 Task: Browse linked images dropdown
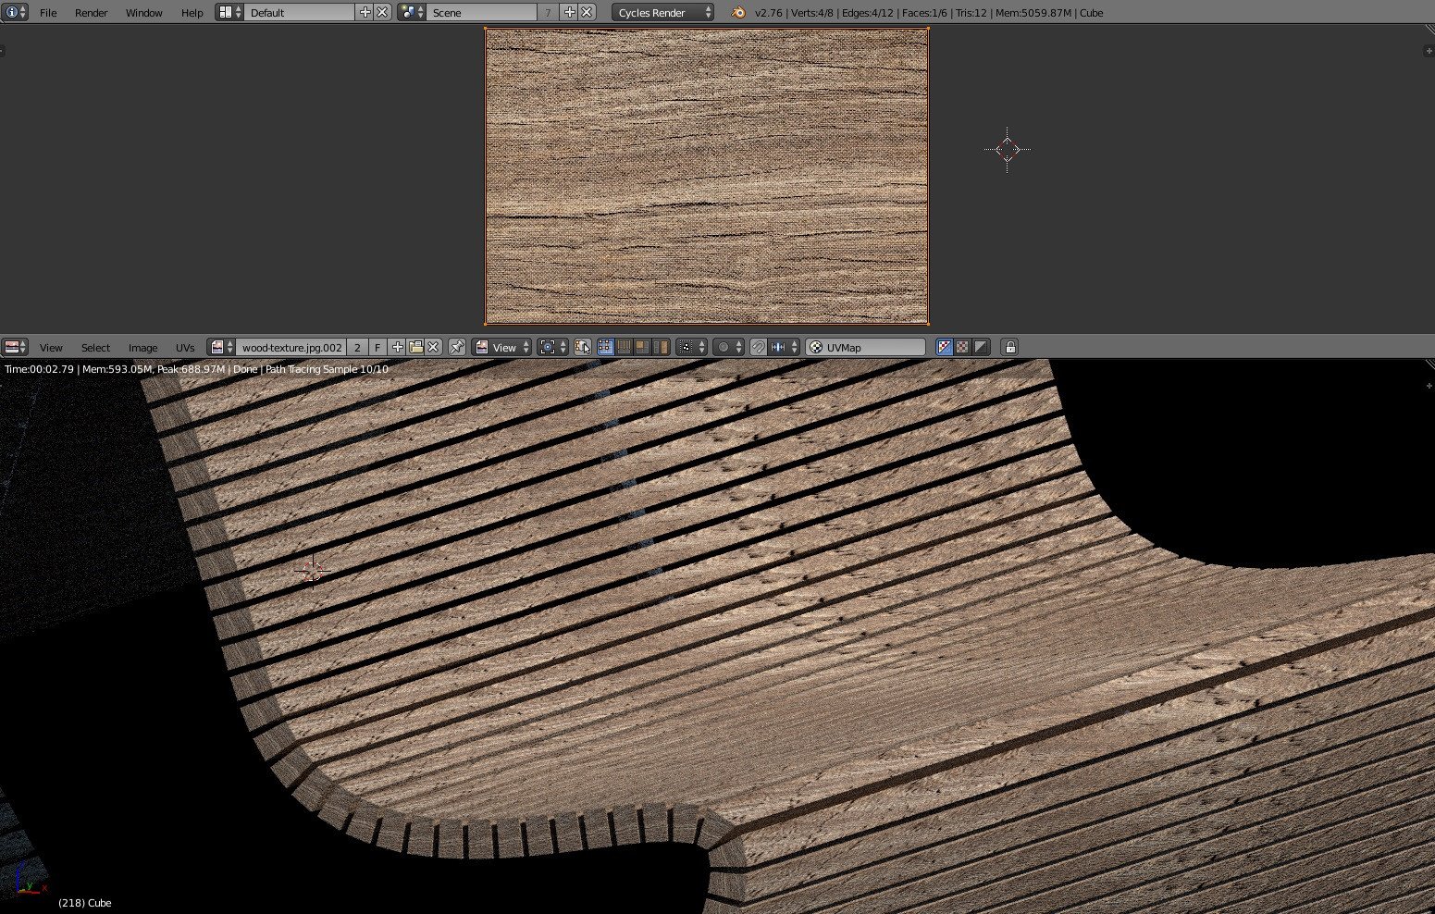[x=221, y=347]
